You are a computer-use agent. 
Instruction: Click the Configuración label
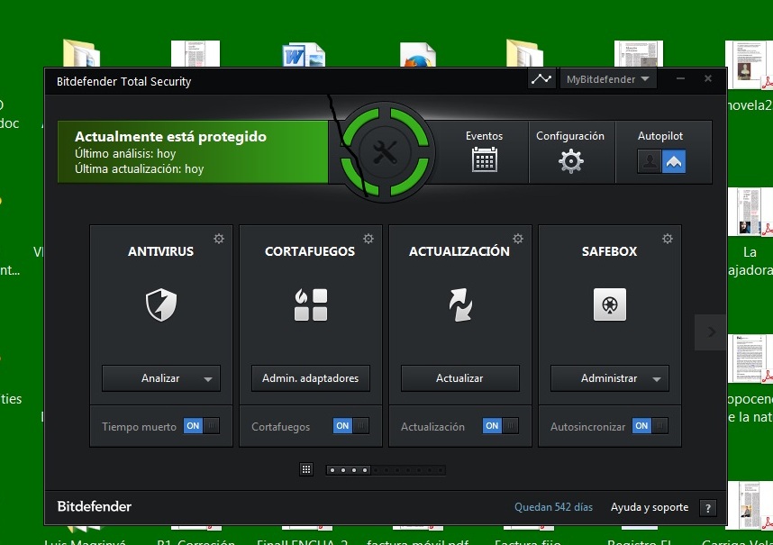pyautogui.click(x=570, y=137)
